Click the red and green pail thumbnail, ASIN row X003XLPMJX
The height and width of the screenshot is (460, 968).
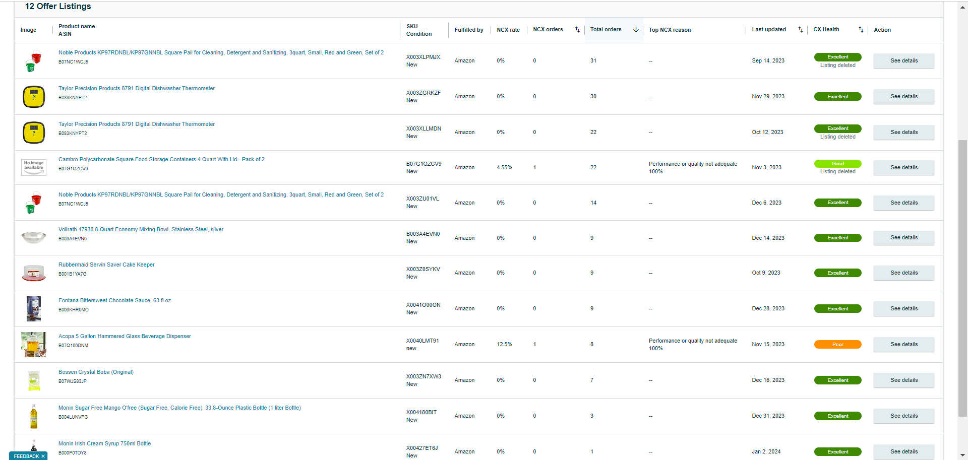click(33, 61)
